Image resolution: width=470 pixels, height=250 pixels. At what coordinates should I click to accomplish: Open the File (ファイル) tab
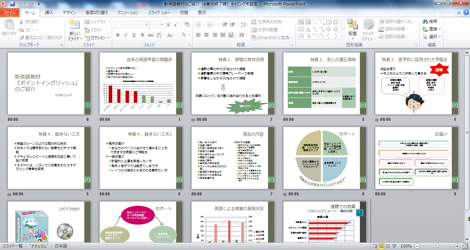coord(10,13)
